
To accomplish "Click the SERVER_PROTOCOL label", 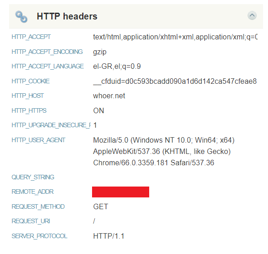I will click(x=39, y=236).
